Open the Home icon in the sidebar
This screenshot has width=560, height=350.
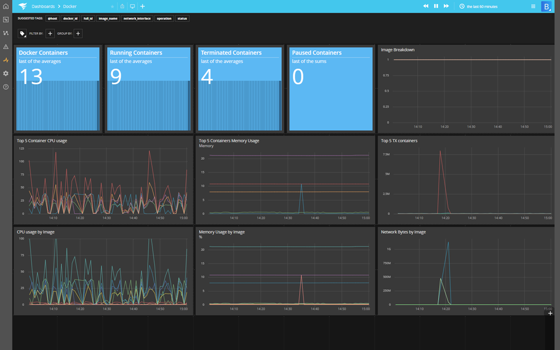point(5,6)
